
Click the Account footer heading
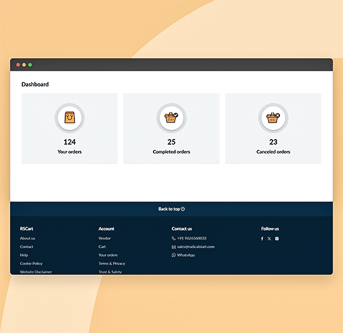[106, 229]
